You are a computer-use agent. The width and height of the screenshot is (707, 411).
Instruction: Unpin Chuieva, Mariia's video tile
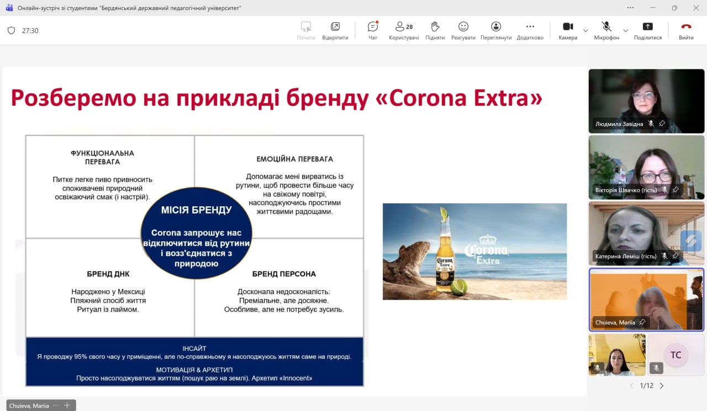[642, 322]
